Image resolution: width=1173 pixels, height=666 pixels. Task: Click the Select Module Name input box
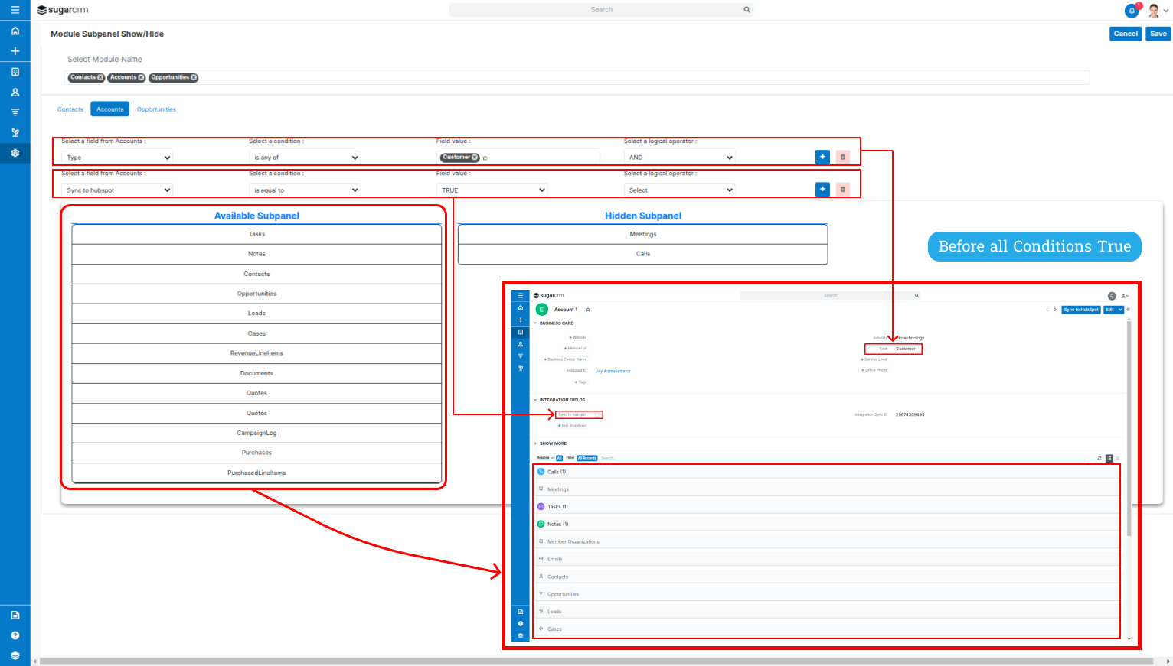[x=576, y=77]
